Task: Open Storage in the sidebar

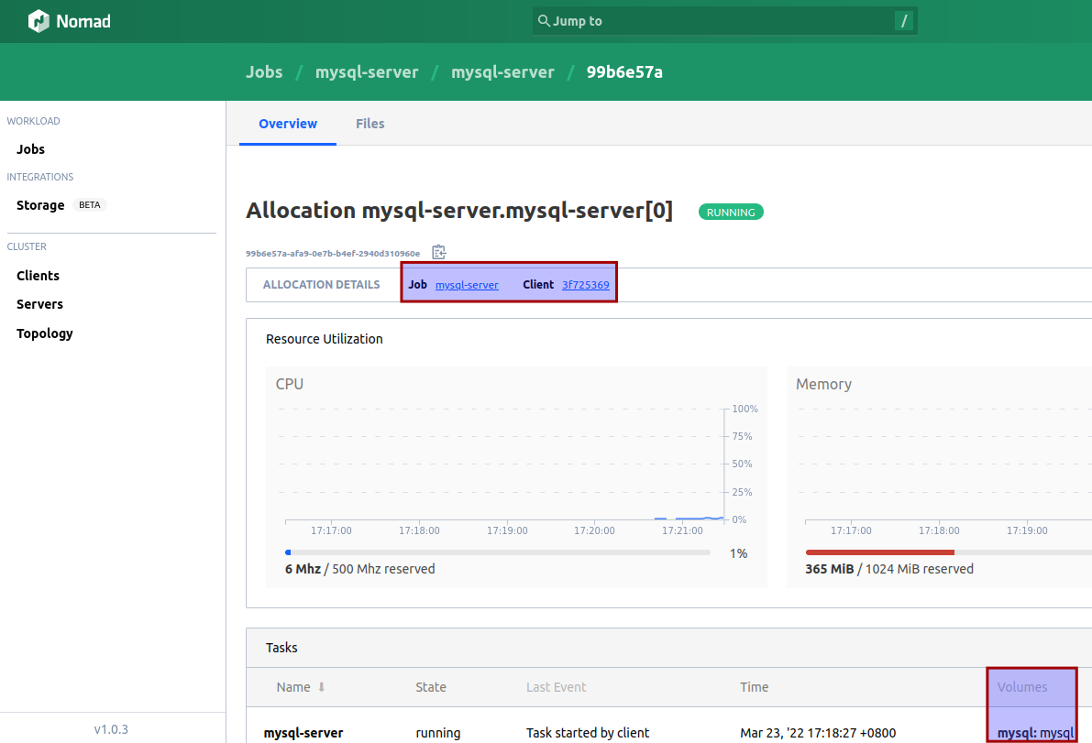Action: 40,205
